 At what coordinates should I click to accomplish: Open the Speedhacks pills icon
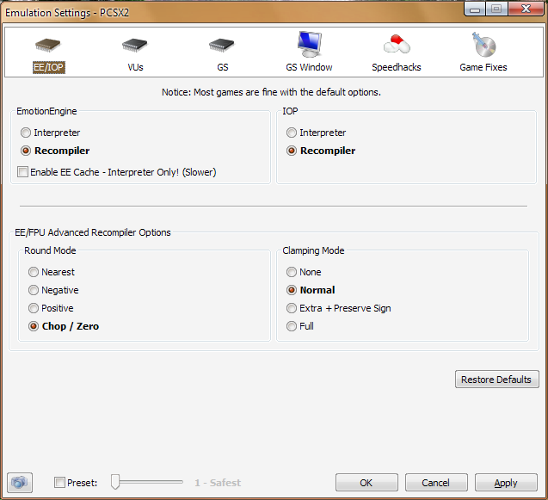point(397,44)
